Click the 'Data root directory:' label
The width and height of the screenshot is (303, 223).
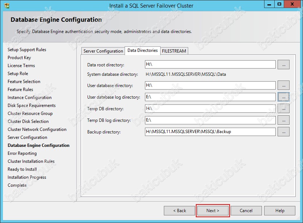(106, 65)
